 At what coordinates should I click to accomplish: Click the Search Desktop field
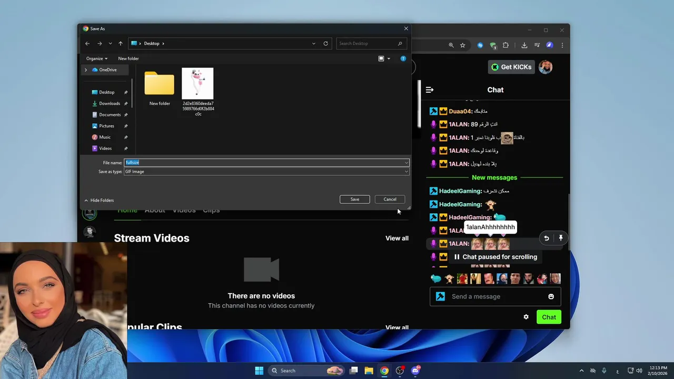372,44
